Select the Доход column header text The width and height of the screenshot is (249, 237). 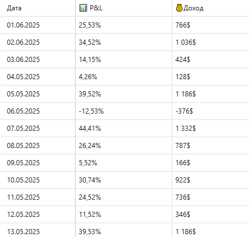tap(193, 8)
